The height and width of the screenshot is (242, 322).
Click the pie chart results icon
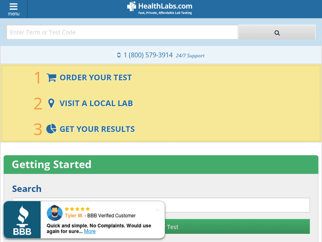point(51,129)
